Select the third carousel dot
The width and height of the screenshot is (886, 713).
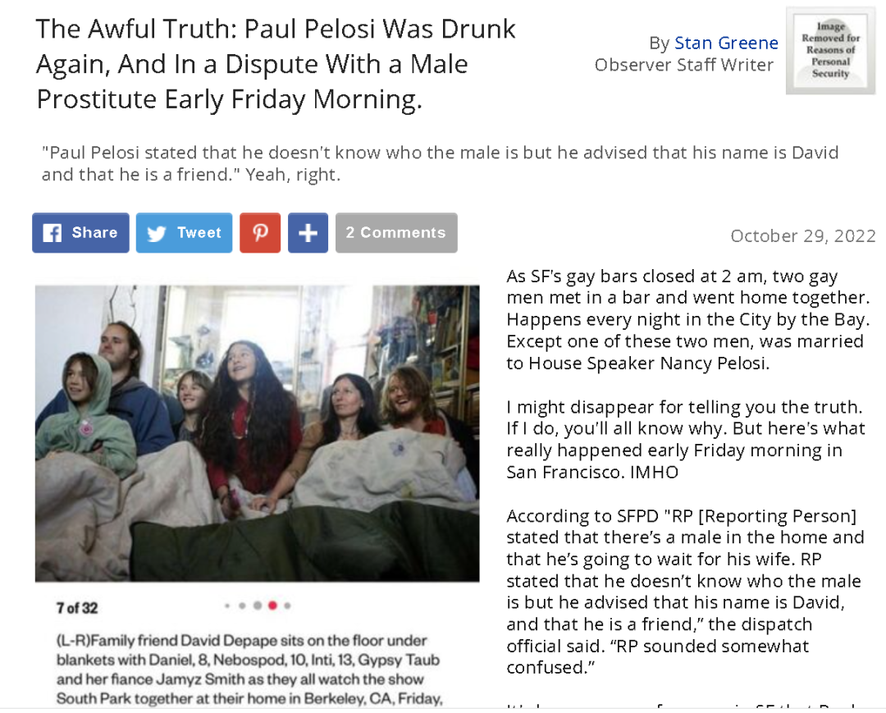click(257, 606)
